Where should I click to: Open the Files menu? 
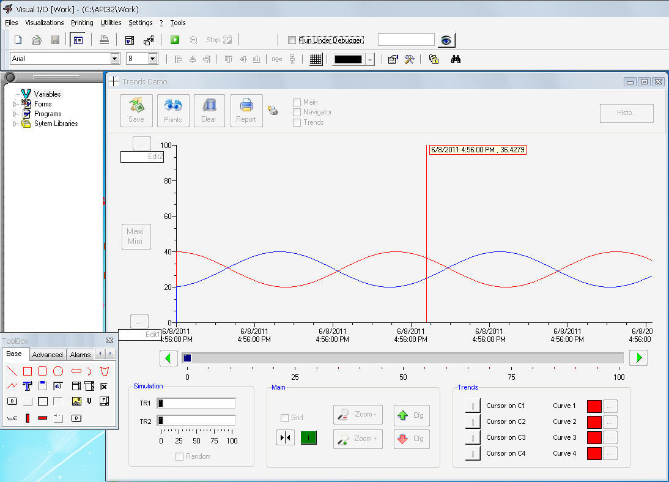pos(12,23)
